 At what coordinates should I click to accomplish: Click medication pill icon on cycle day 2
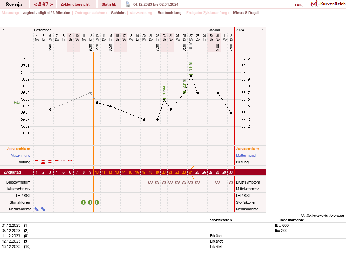pyautogui.click(x=43, y=209)
